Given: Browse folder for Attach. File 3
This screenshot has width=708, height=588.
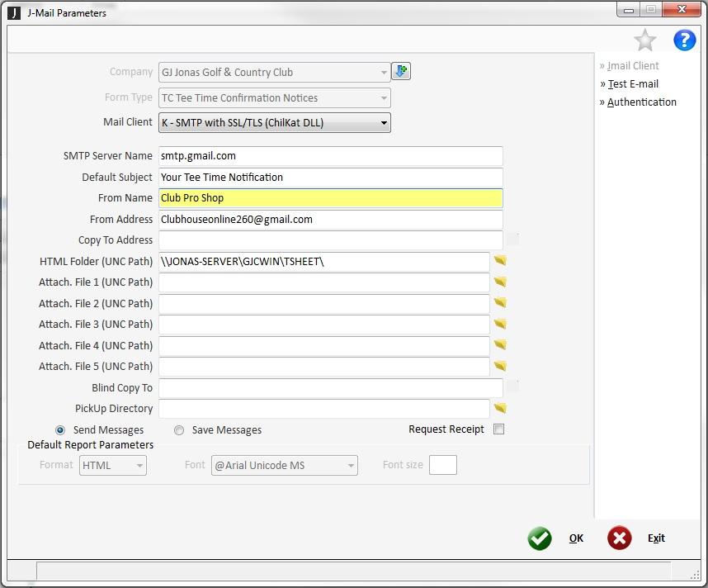Looking at the screenshot, I should click(x=500, y=325).
